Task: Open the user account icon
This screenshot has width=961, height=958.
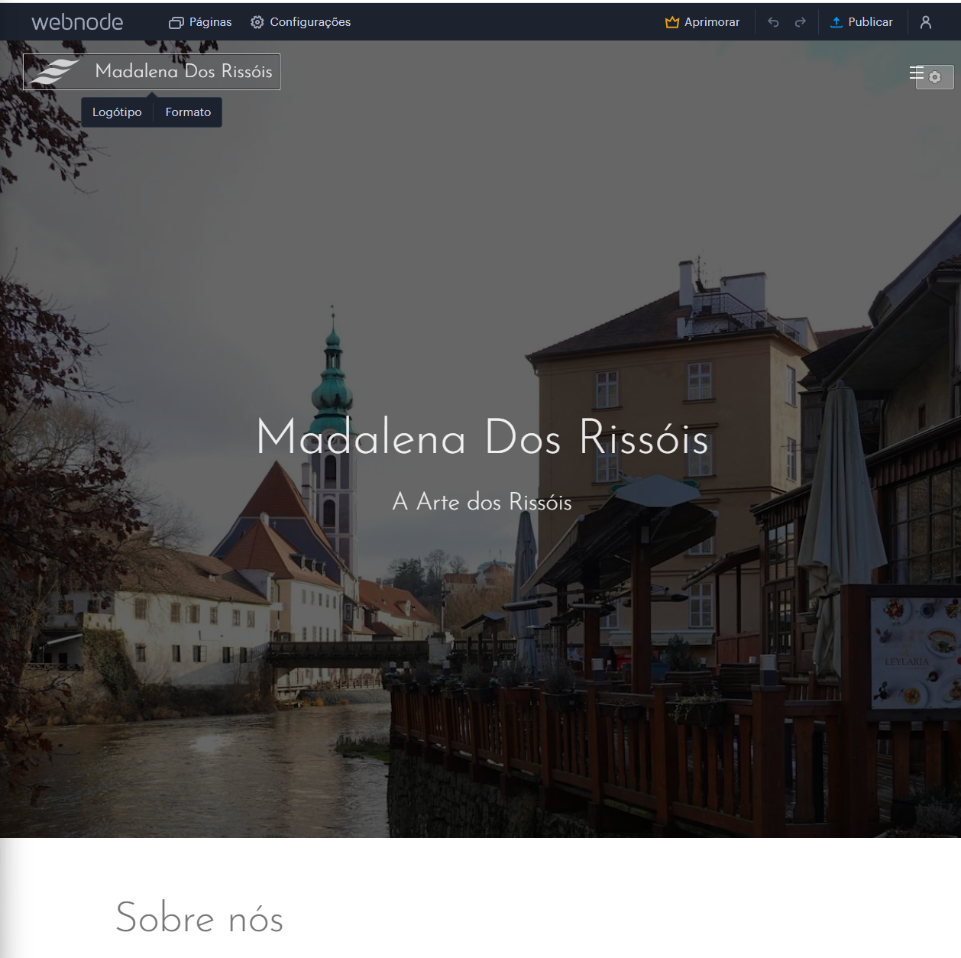Action: (x=926, y=23)
